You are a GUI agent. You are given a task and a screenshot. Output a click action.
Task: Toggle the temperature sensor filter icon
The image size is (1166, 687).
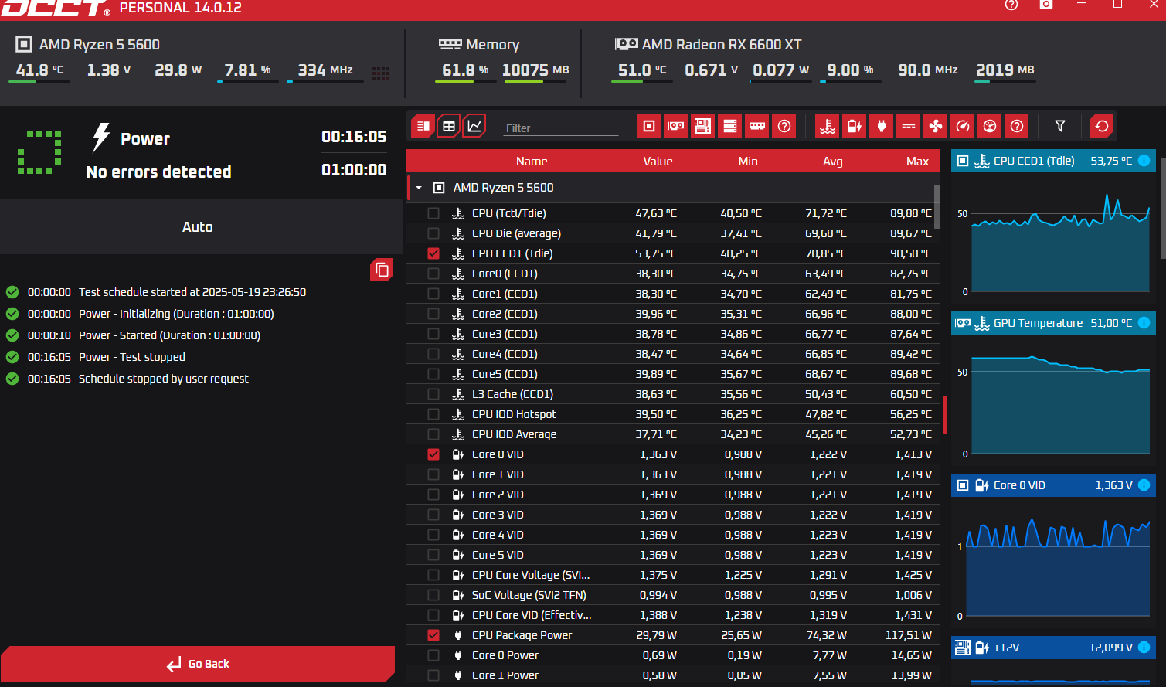click(x=828, y=126)
